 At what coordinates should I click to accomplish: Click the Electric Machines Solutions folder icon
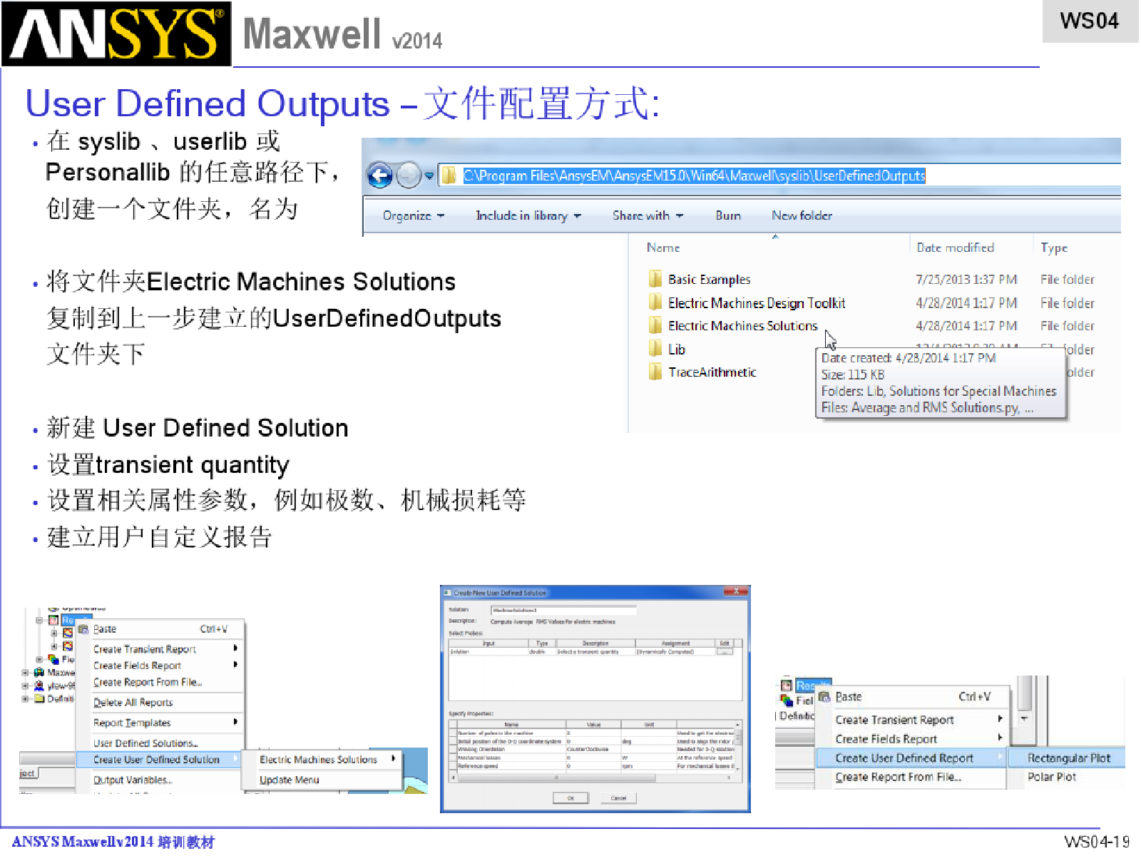(655, 325)
